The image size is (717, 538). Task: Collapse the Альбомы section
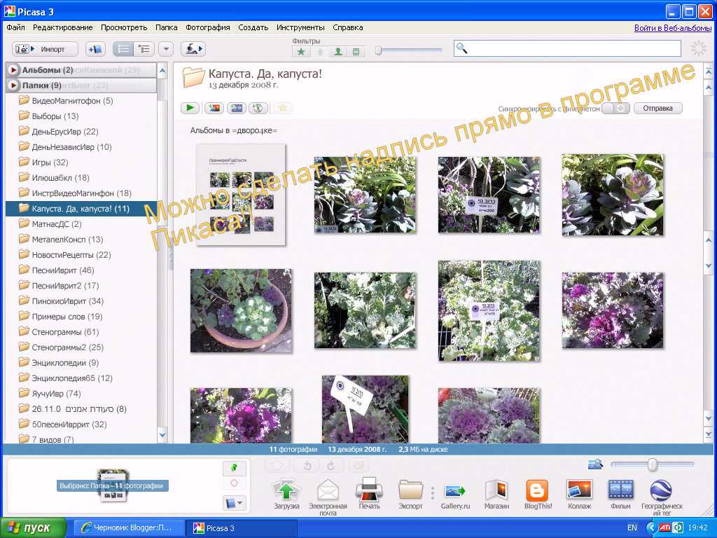point(13,70)
